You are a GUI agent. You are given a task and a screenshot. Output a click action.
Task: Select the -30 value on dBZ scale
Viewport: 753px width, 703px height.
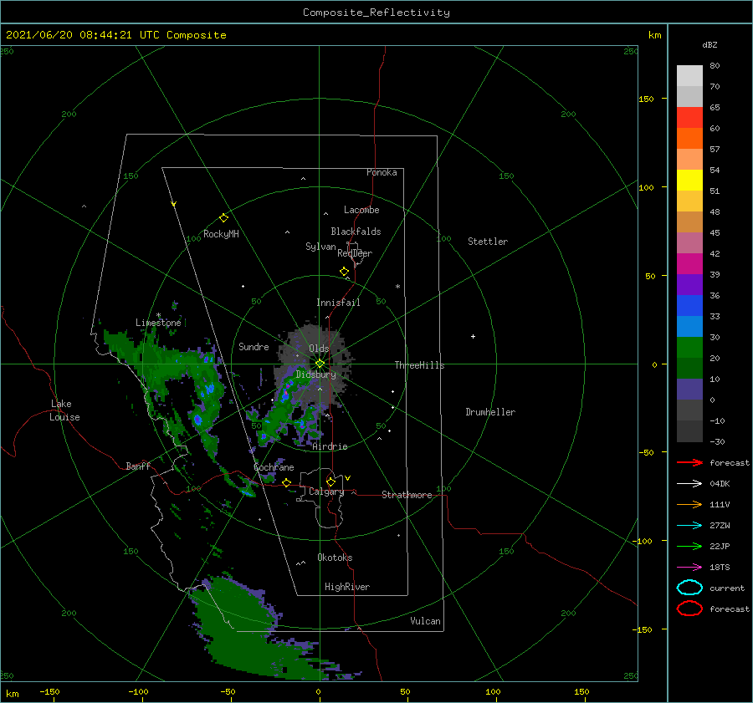point(718,441)
